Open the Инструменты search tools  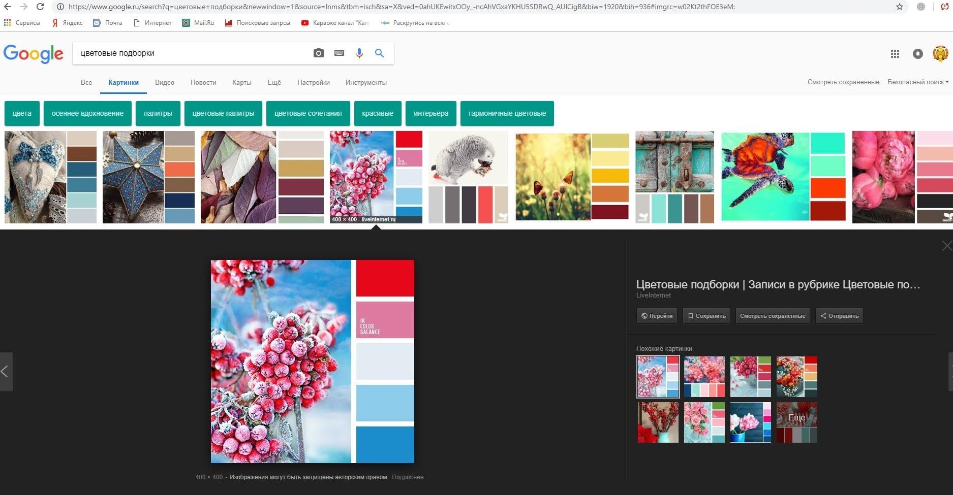coord(366,83)
